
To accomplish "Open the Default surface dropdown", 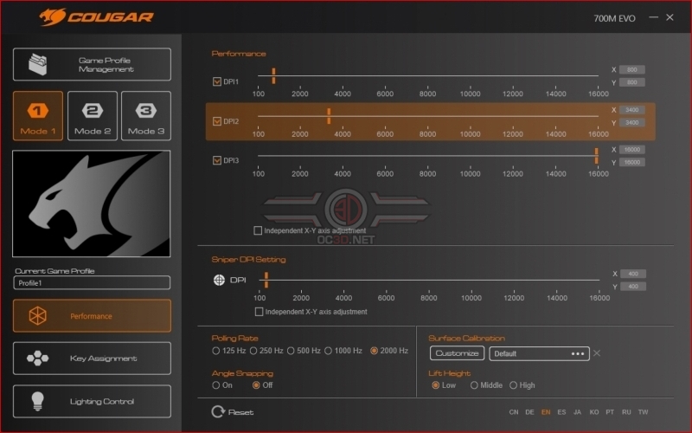I will 539,353.
